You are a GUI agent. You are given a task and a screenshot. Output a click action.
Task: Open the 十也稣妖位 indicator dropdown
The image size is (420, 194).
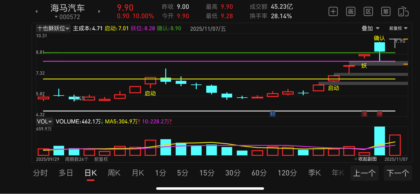pos(53,28)
